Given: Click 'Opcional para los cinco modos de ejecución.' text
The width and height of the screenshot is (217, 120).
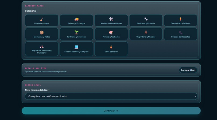Looking at the screenshot, I should (x=46, y=72).
